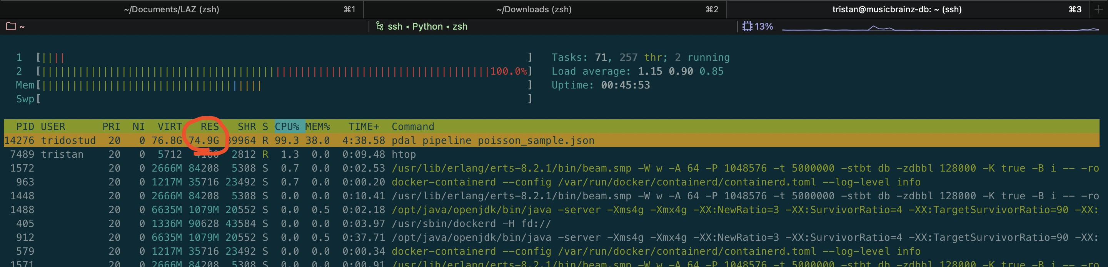Sort by PID column header
This screenshot has height=267, width=1108.
click(25, 127)
